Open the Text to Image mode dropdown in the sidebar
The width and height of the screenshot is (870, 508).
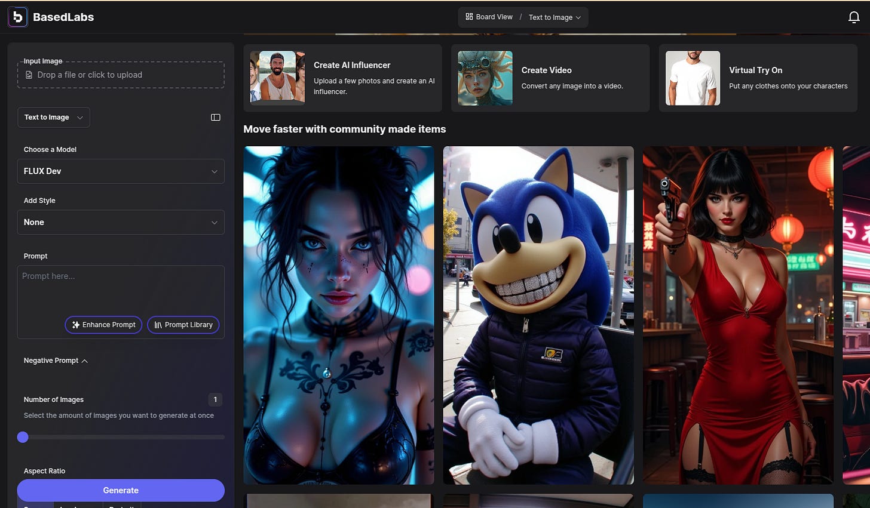[54, 118]
